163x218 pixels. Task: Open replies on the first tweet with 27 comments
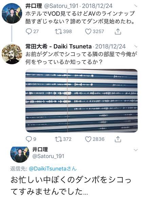click(x=32, y=31)
